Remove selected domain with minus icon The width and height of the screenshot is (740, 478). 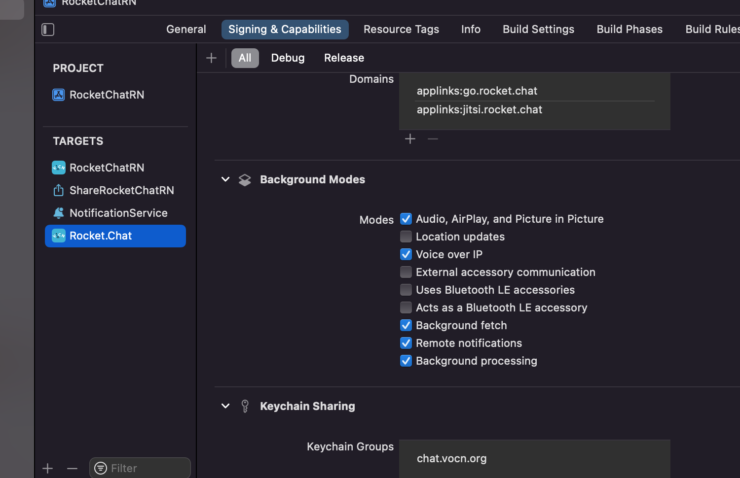click(433, 139)
